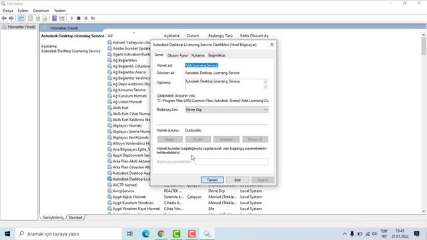Open the green C app on the taskbar

tap(176, 234)
